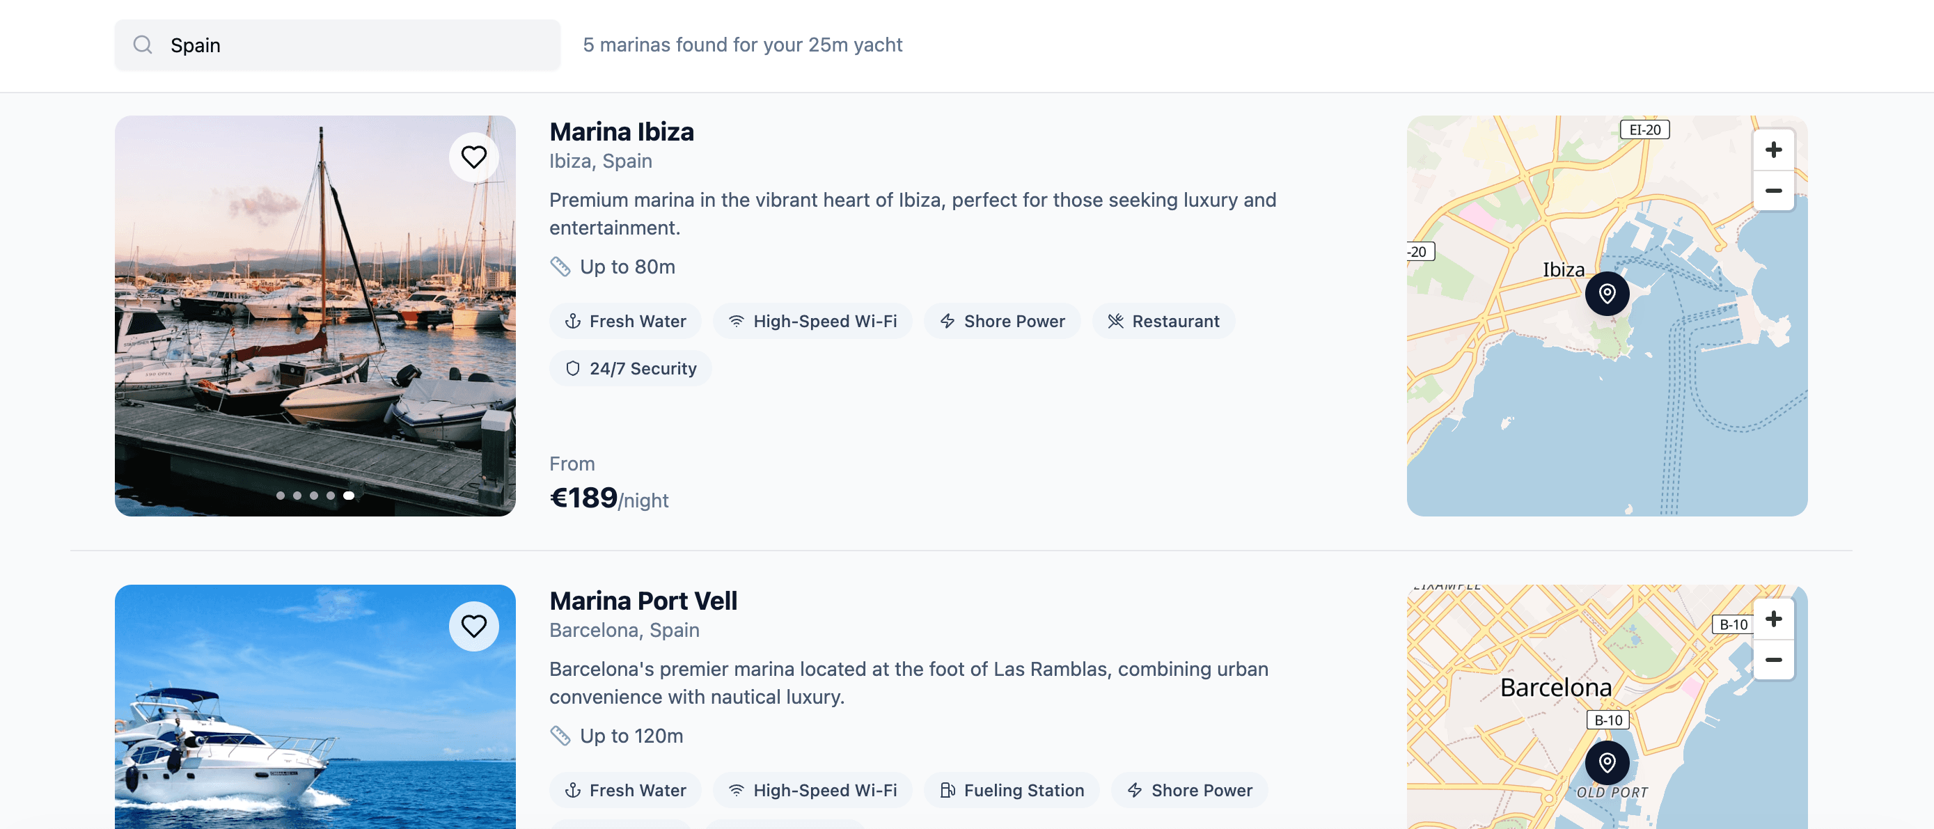Zoom in on the Barcelona map
This screenshot has height=829, width=1934.
(1773, 619)
